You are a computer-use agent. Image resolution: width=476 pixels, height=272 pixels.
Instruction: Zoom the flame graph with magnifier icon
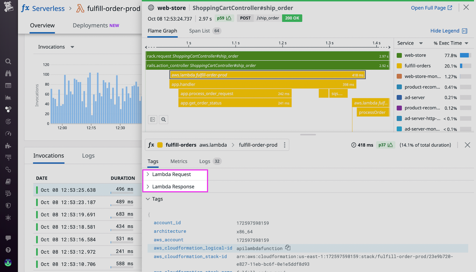coord(163,120)
